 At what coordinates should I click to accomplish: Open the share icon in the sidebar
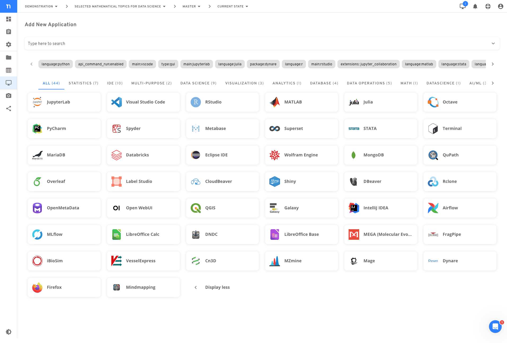pyautogui.click(x=8, y=109)
